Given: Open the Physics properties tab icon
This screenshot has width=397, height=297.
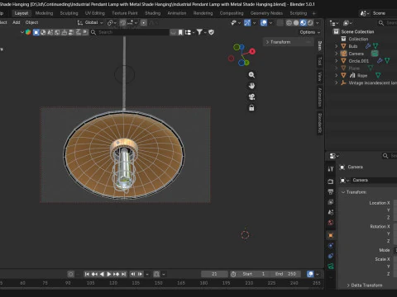Looking at the screenshot, I should coord(331,246).
